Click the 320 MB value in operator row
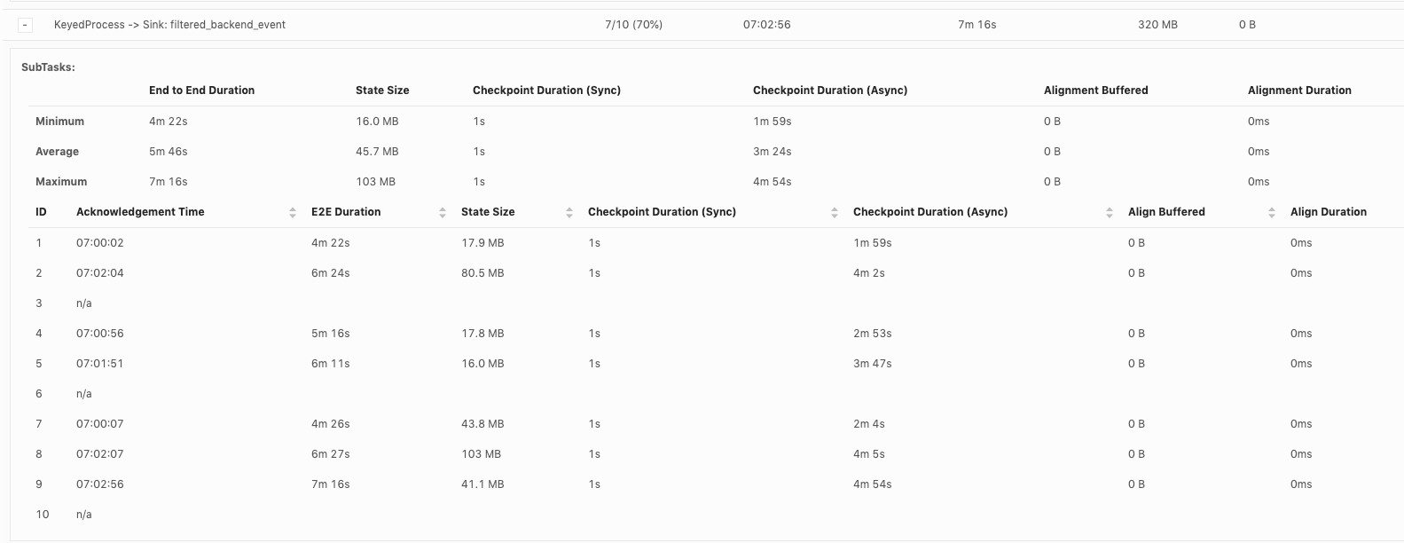Image resolution: width=1404 pixels, height=543 pixels. (x=1157, y=25)
